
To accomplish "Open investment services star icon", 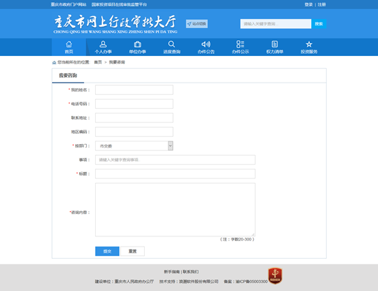I will coord(309,44).
